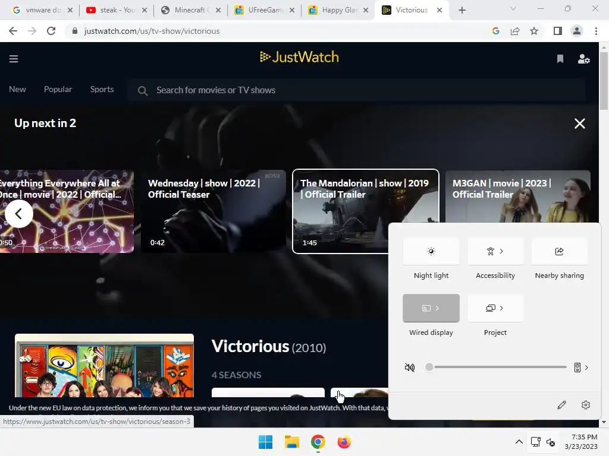Open the clock showing 7:35 PM

pos(581,442)
